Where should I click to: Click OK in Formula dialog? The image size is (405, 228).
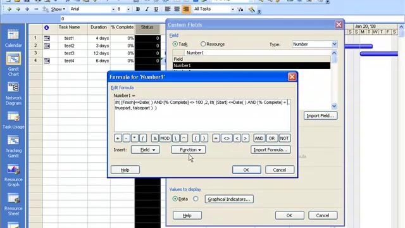[246, 170]
